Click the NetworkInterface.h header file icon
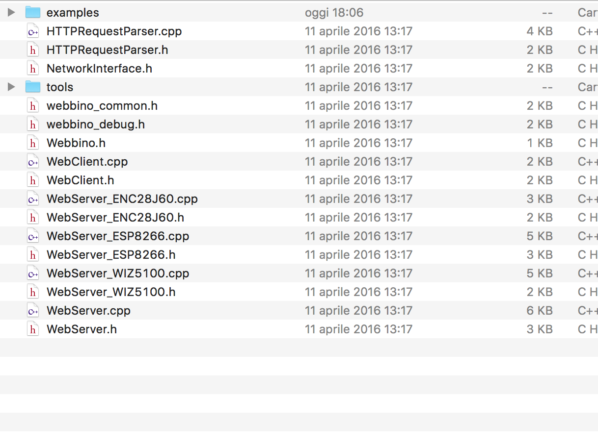 click(x=33, y=69)
